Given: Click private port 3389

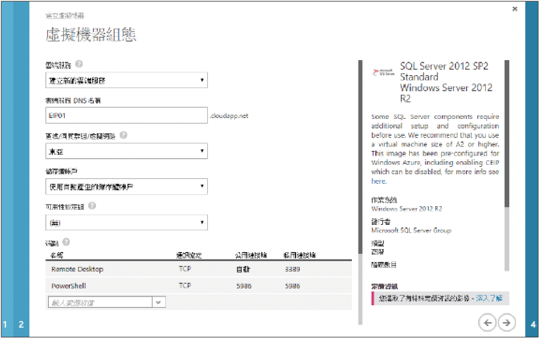Looking at the screenshot, I should (293, 269).
